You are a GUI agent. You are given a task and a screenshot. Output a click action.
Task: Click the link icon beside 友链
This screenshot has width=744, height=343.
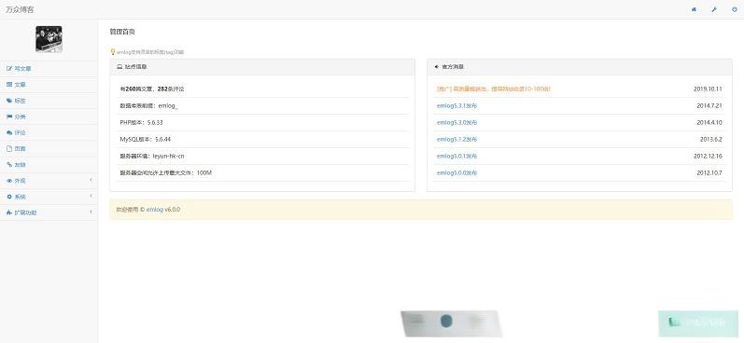(x=9, y=164)
